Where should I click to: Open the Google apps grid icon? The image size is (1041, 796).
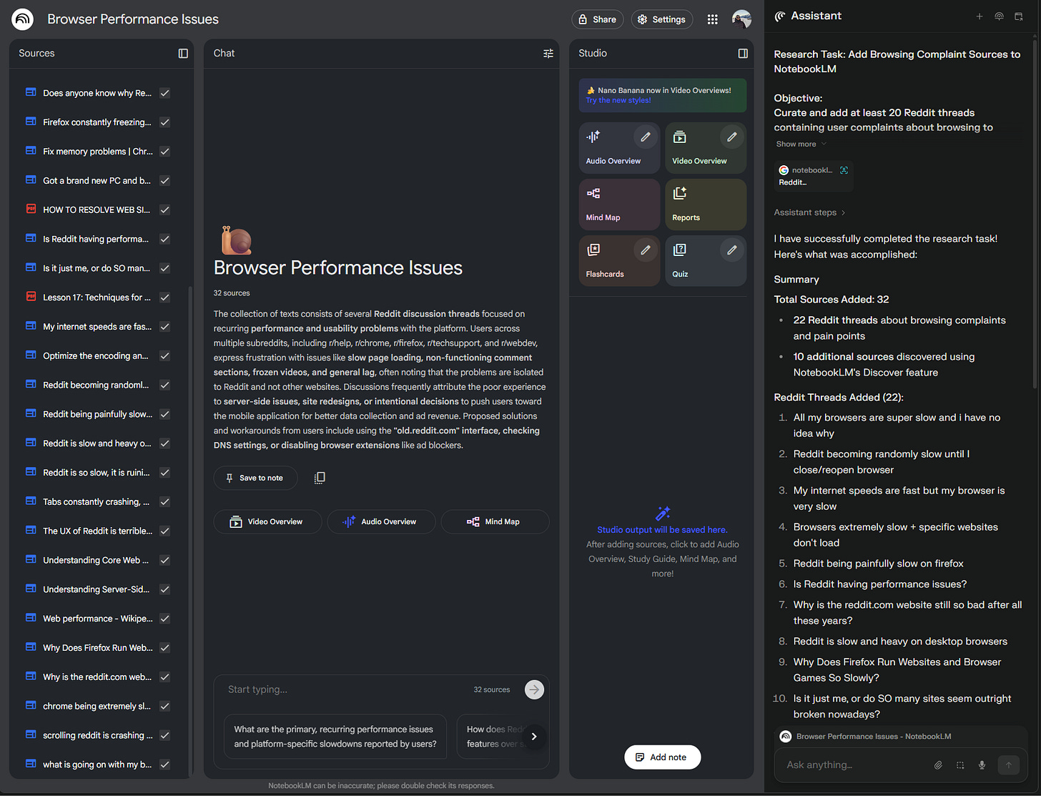click(712, 19)
